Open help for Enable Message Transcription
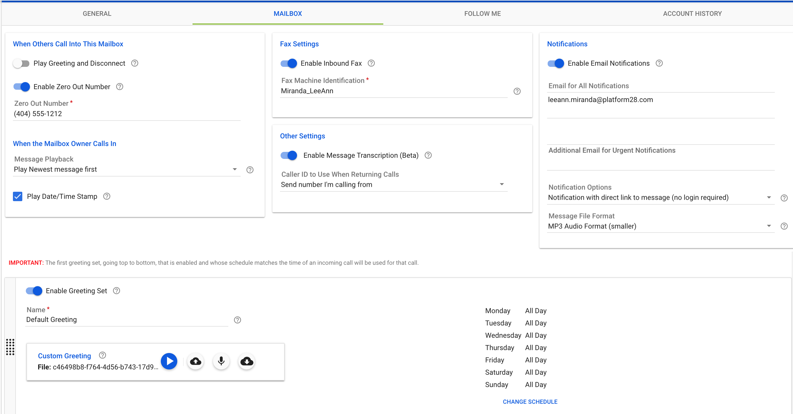The height and width of the screenshot is (414, 793). point(428,155)
